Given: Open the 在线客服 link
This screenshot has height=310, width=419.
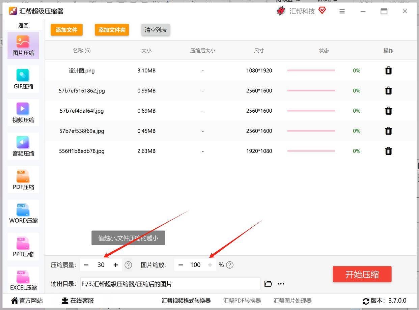Looking at the screenshot, I should click(x=78, y=301).
